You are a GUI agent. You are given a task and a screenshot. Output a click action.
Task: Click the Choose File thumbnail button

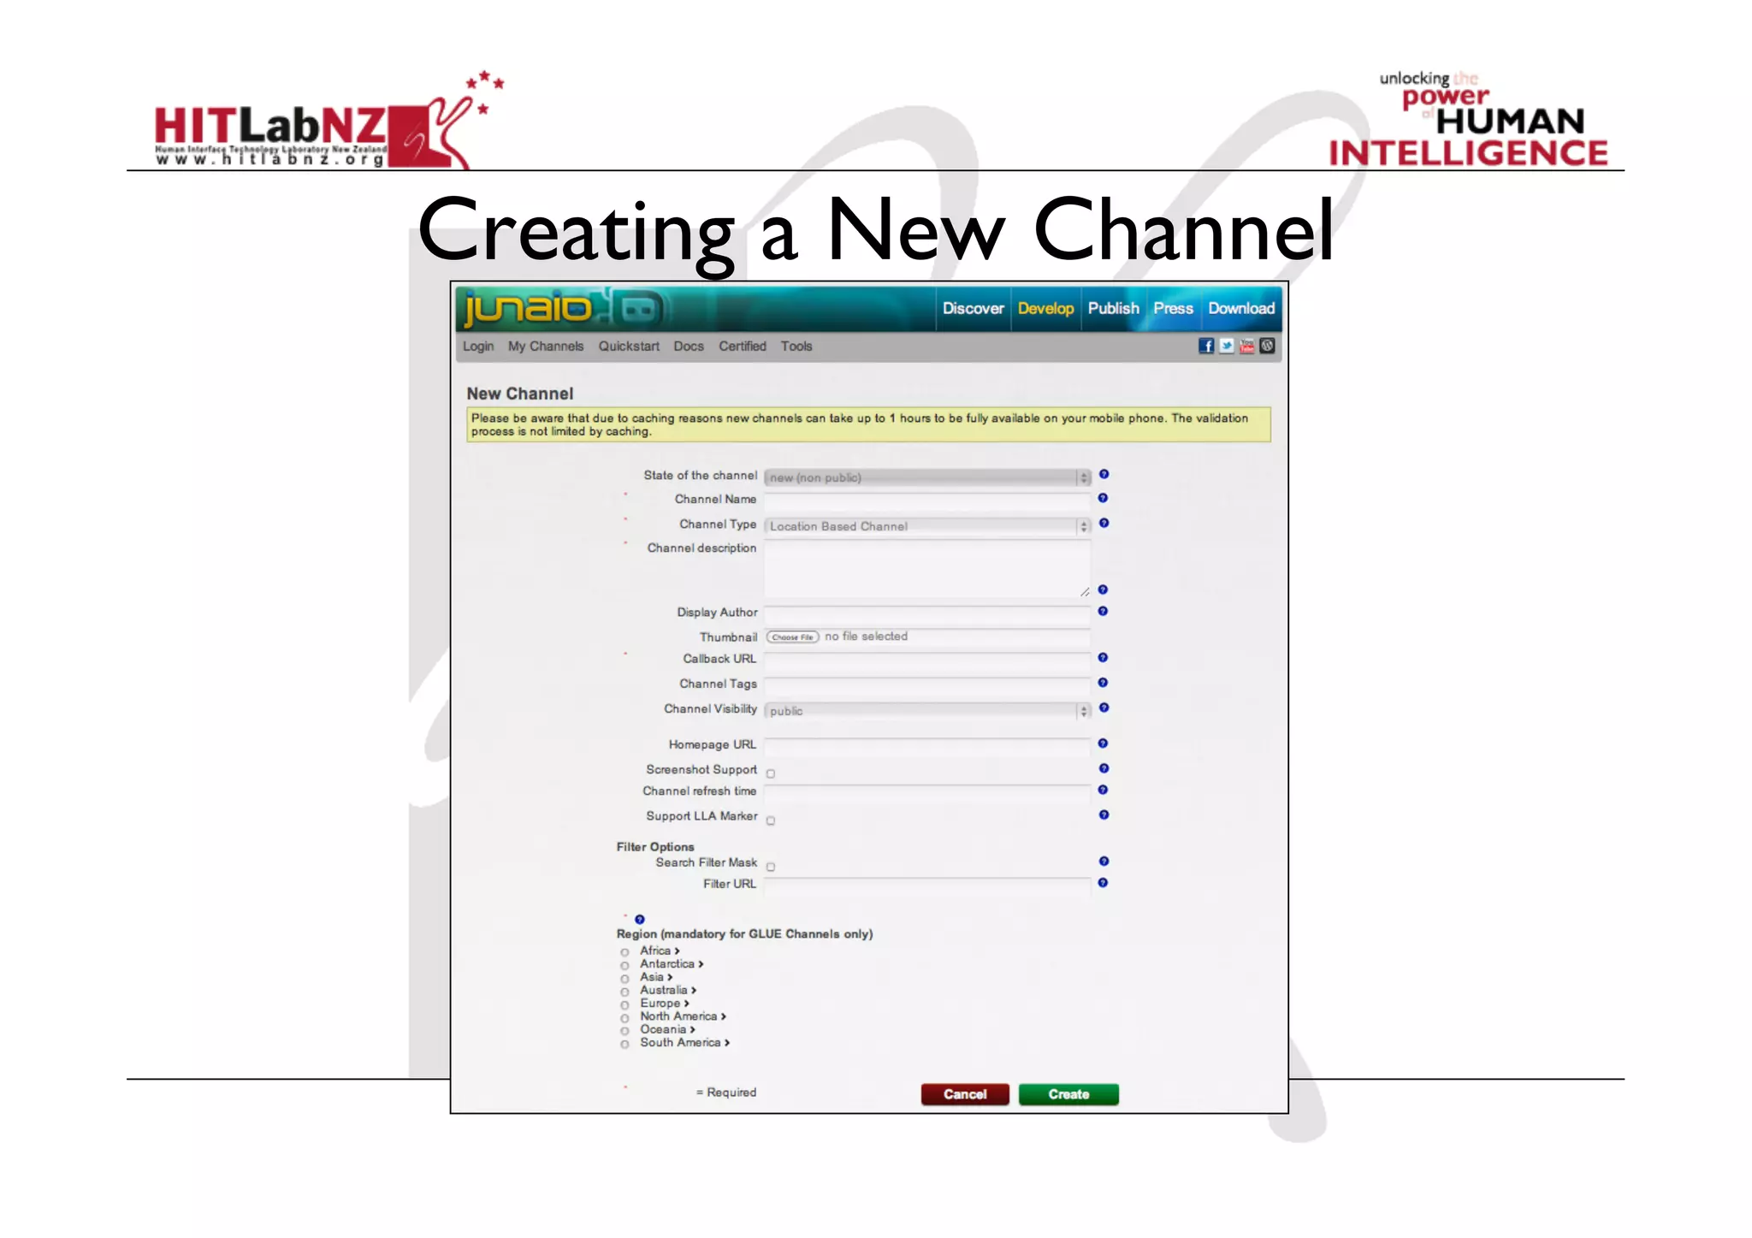792,637
